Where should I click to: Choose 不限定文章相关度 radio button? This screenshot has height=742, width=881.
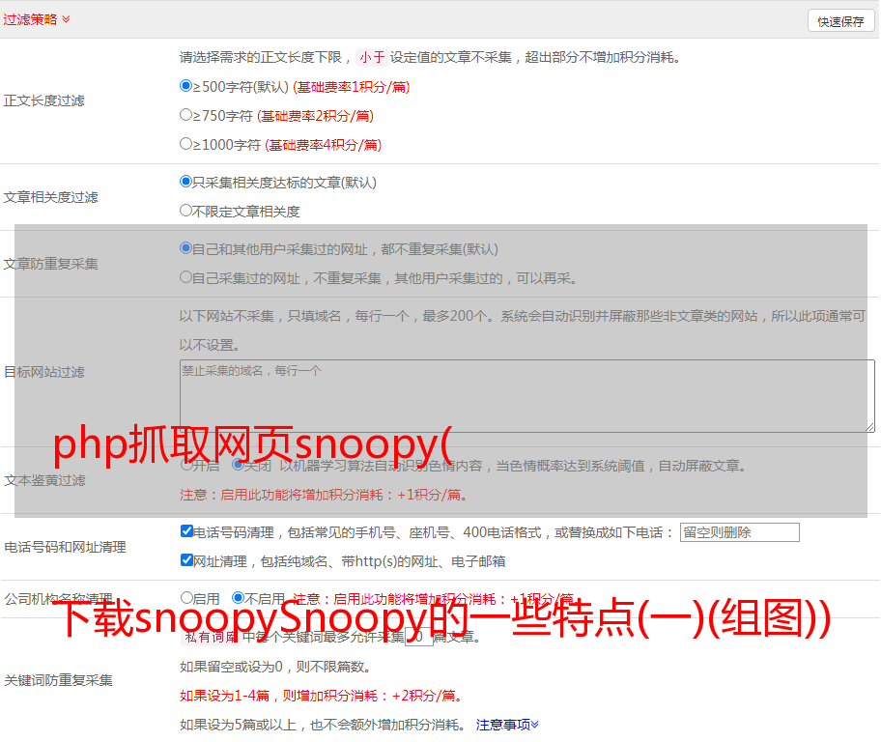pos(185,211)
